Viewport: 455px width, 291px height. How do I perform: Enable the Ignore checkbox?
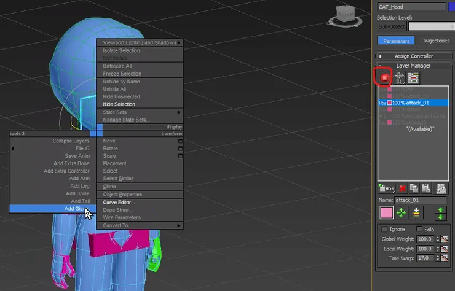(385, 229)
